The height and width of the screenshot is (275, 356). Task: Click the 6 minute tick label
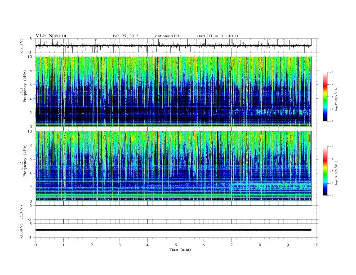(x=204, y=245)
